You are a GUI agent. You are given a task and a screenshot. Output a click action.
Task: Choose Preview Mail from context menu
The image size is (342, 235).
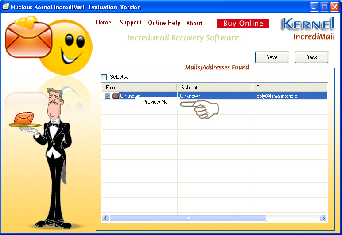click(157, 102)
